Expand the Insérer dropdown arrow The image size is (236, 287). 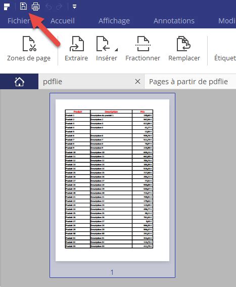pos(116,49)
